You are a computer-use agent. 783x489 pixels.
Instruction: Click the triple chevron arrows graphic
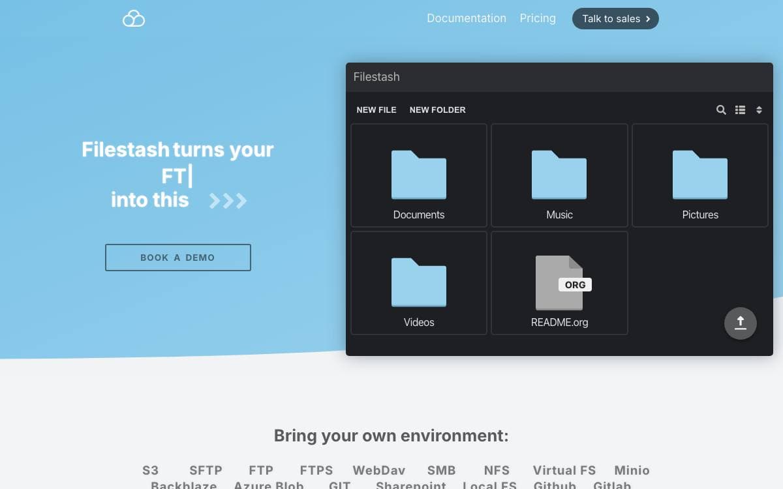228,201
